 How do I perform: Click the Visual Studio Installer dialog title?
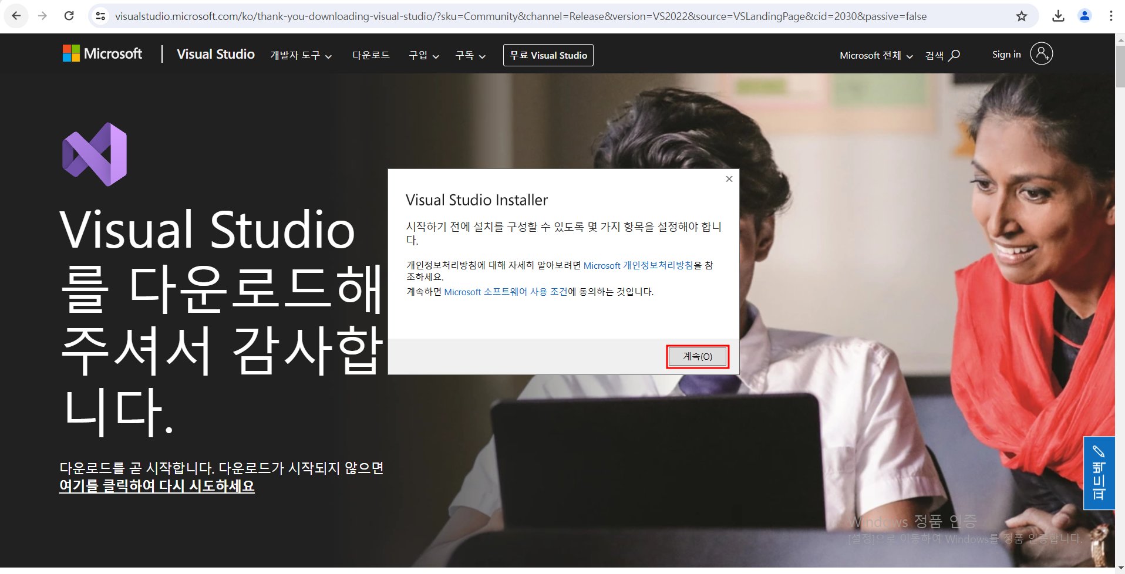tap(477, 200)
